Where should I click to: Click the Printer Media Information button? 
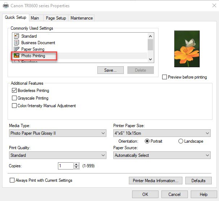[155, 180]
